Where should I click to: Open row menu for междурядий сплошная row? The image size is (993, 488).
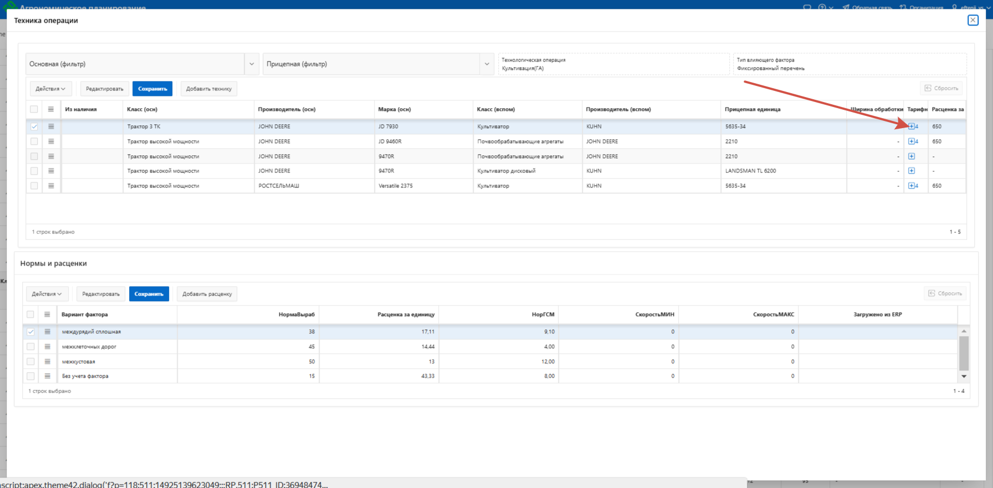pos(47,332)
